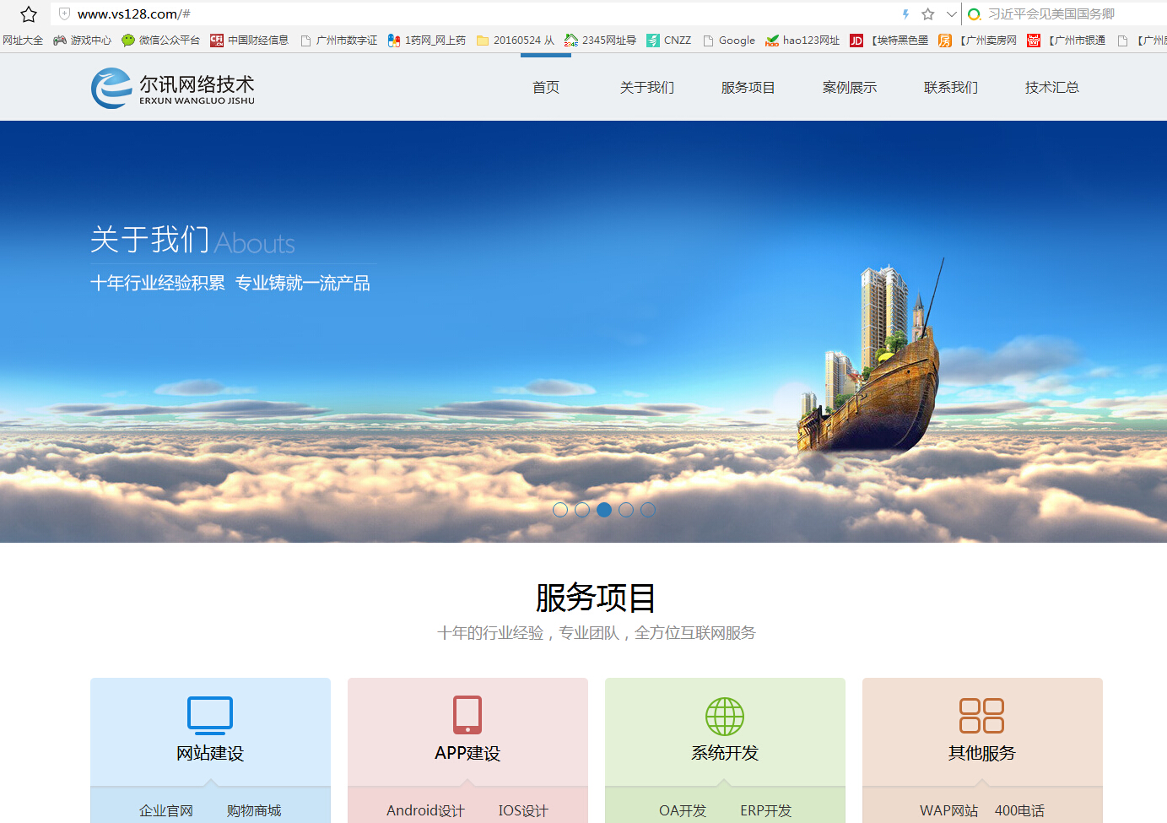Open the hao123网址 bookmark
The height and width of the screenshot is (823, 1167).
click(x=802, y=40)
